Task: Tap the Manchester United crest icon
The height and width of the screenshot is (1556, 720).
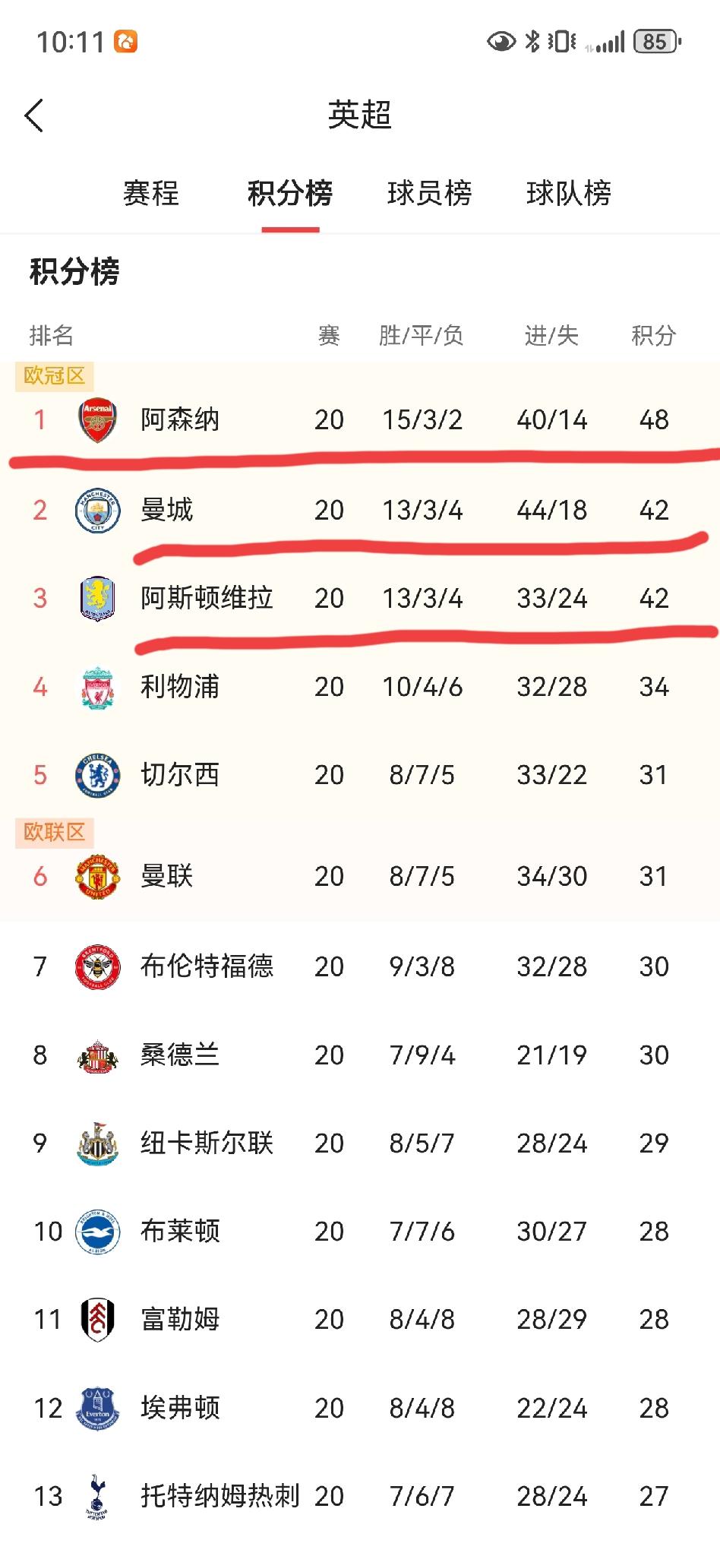Action: pos(98,876)
